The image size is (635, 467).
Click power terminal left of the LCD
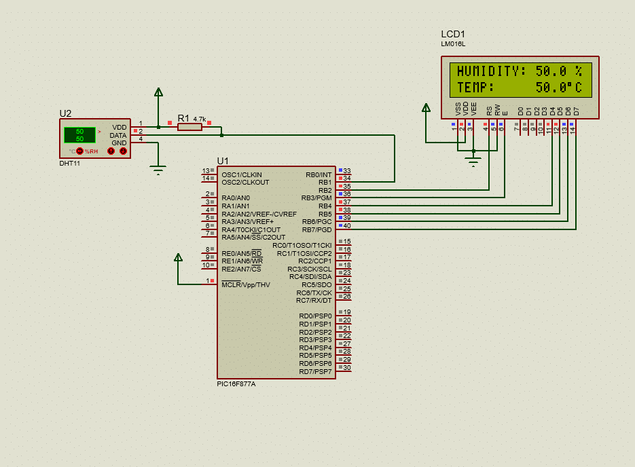click(x=426, y=108)
